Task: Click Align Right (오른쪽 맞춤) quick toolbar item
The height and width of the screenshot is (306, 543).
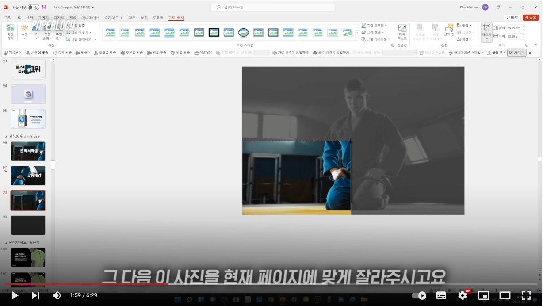Action: [132, 53]
